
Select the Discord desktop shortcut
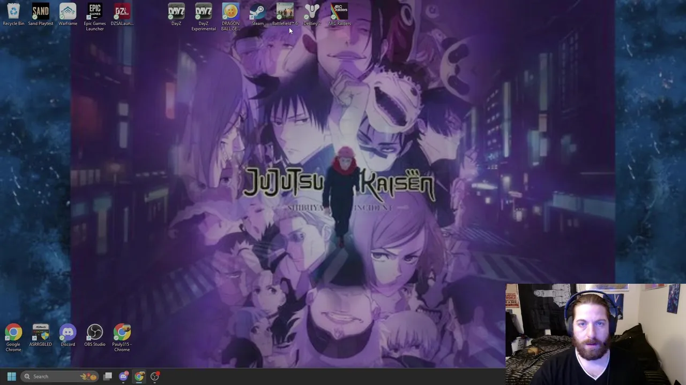click(x=68, y=335)
